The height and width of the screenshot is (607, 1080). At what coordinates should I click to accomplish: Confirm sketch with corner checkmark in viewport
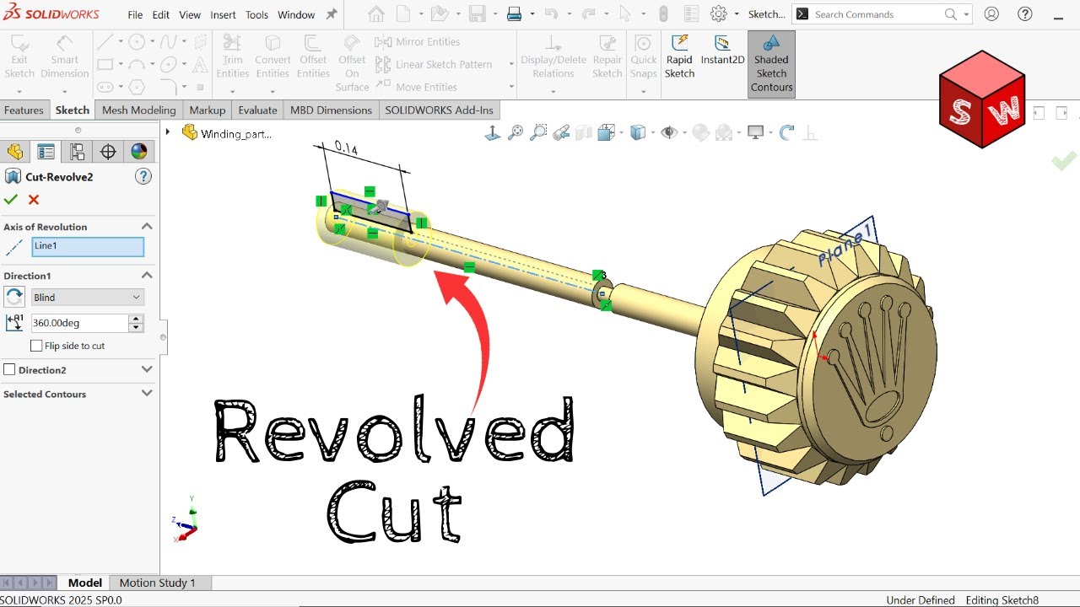[1064, 160]
